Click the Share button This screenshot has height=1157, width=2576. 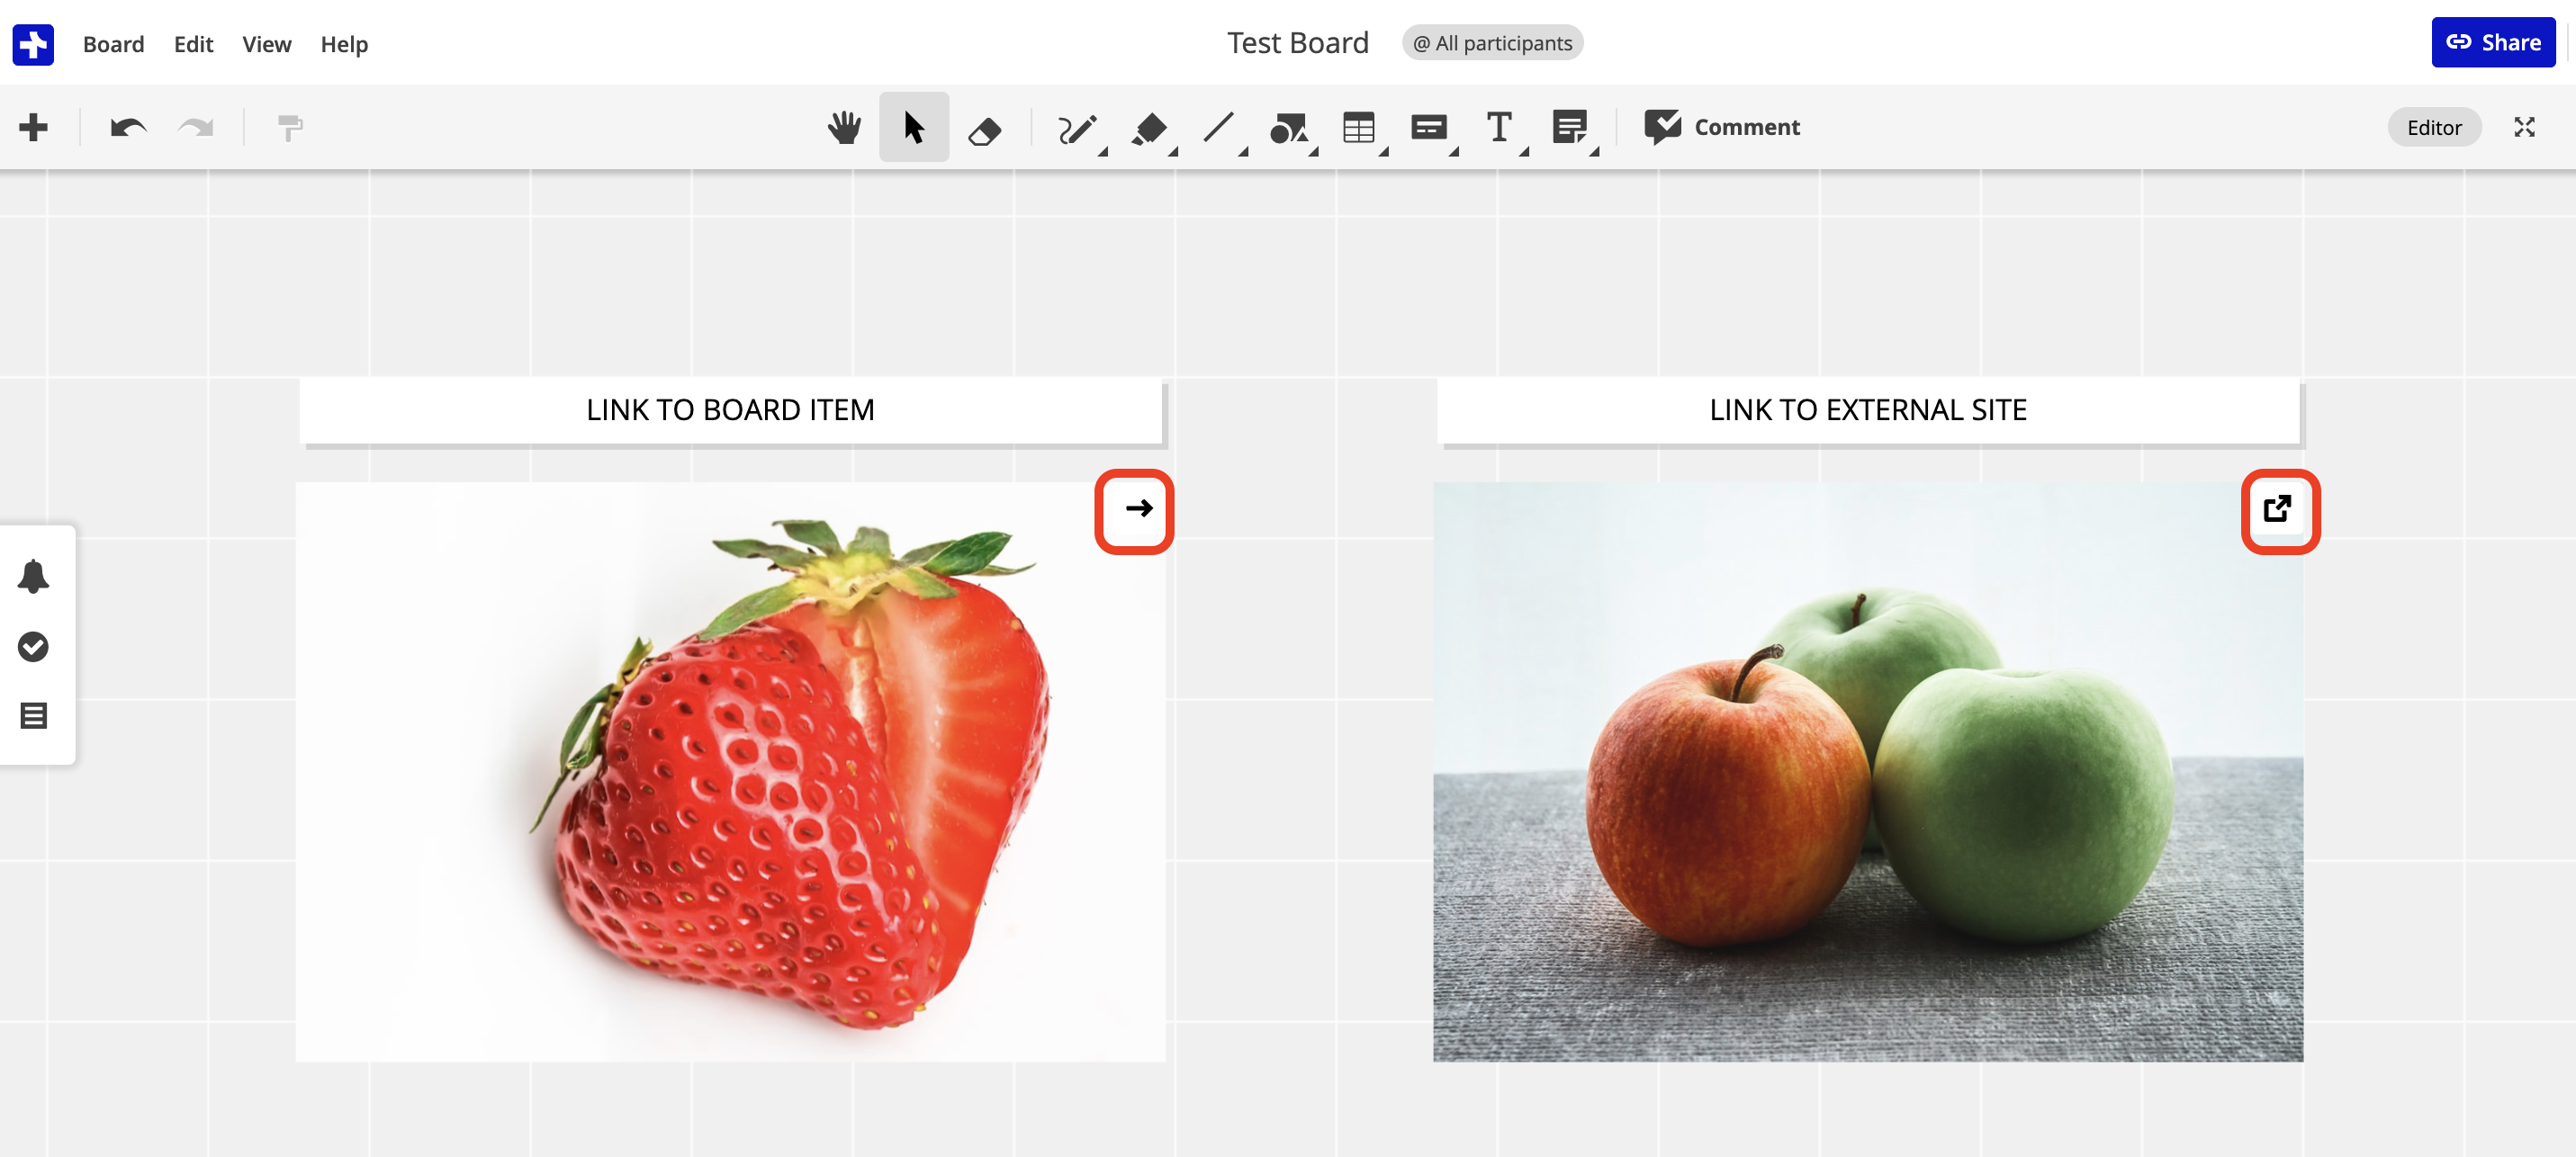tap(2492, 43)
